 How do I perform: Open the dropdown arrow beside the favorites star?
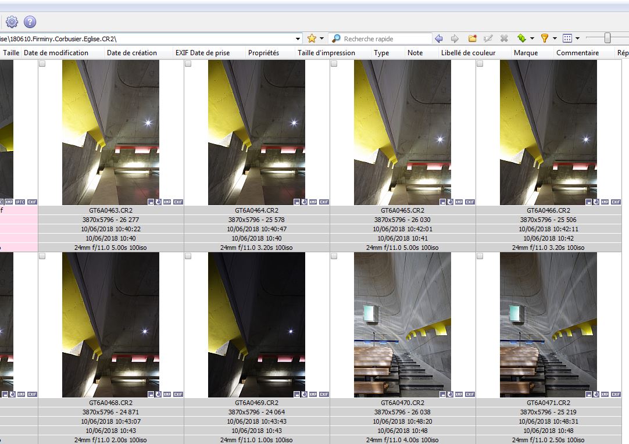click(321, 38)
